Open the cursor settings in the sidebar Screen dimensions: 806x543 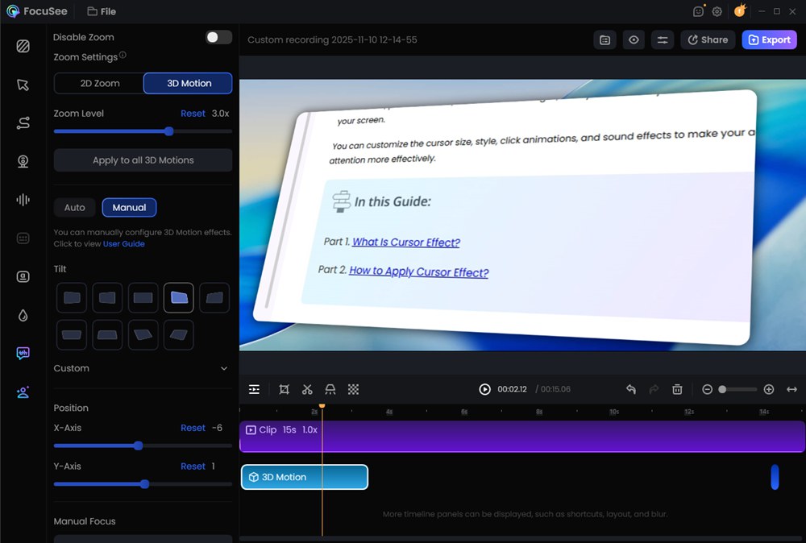(23, 85)
